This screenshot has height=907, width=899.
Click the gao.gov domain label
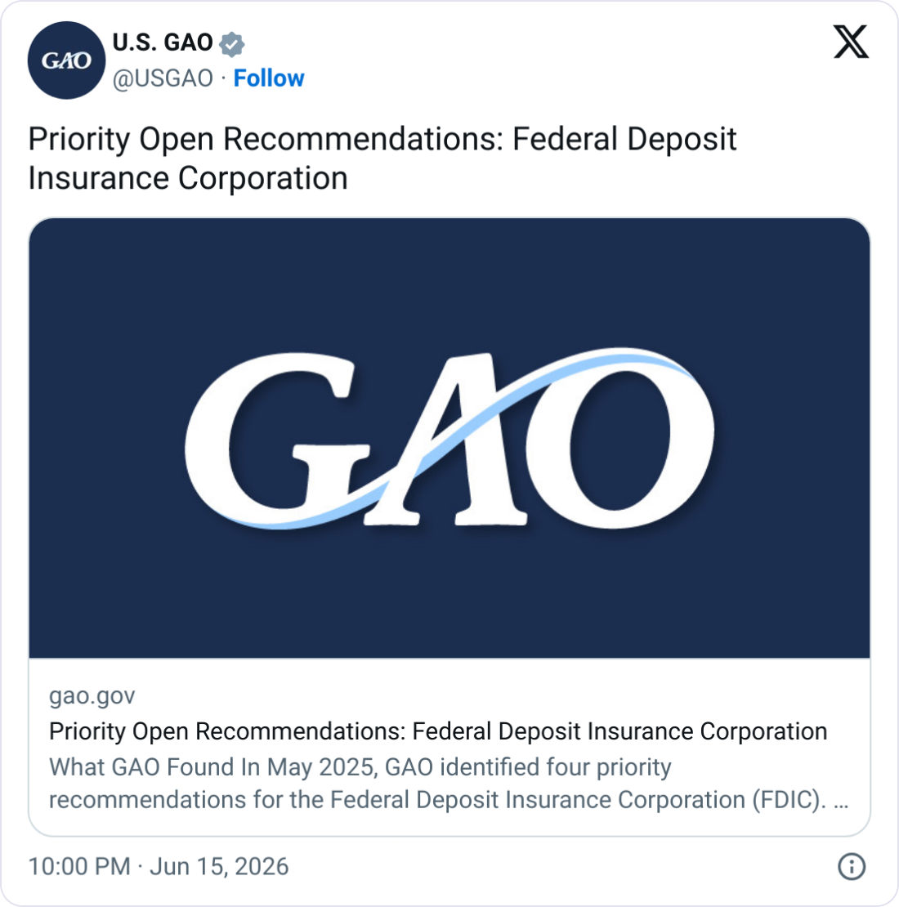coord(92,696)
